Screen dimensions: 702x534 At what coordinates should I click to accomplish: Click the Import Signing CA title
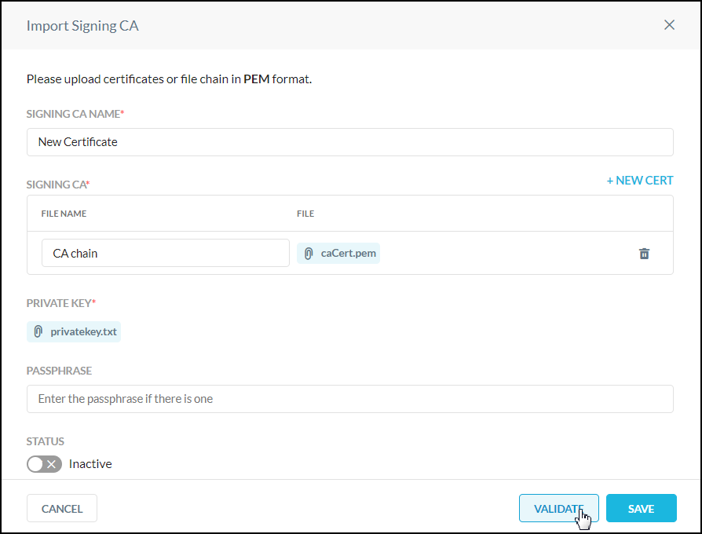pos(82,25)
